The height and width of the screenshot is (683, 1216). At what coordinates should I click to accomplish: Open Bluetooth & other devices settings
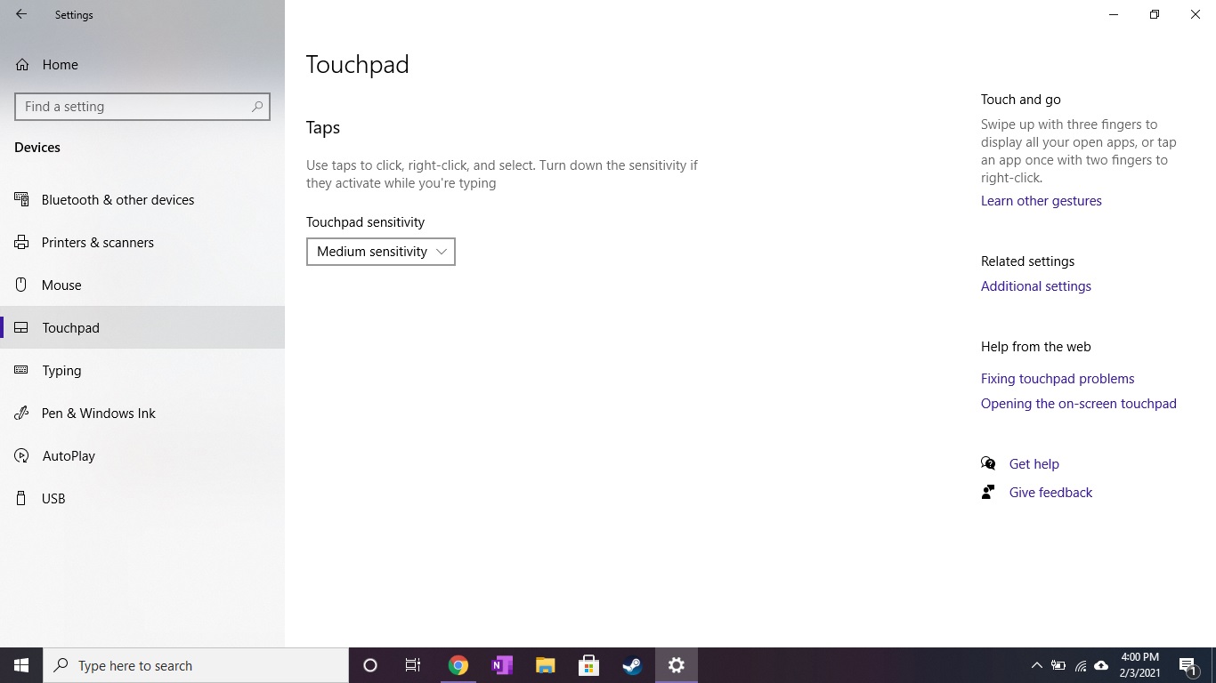(x=21, y=199)
